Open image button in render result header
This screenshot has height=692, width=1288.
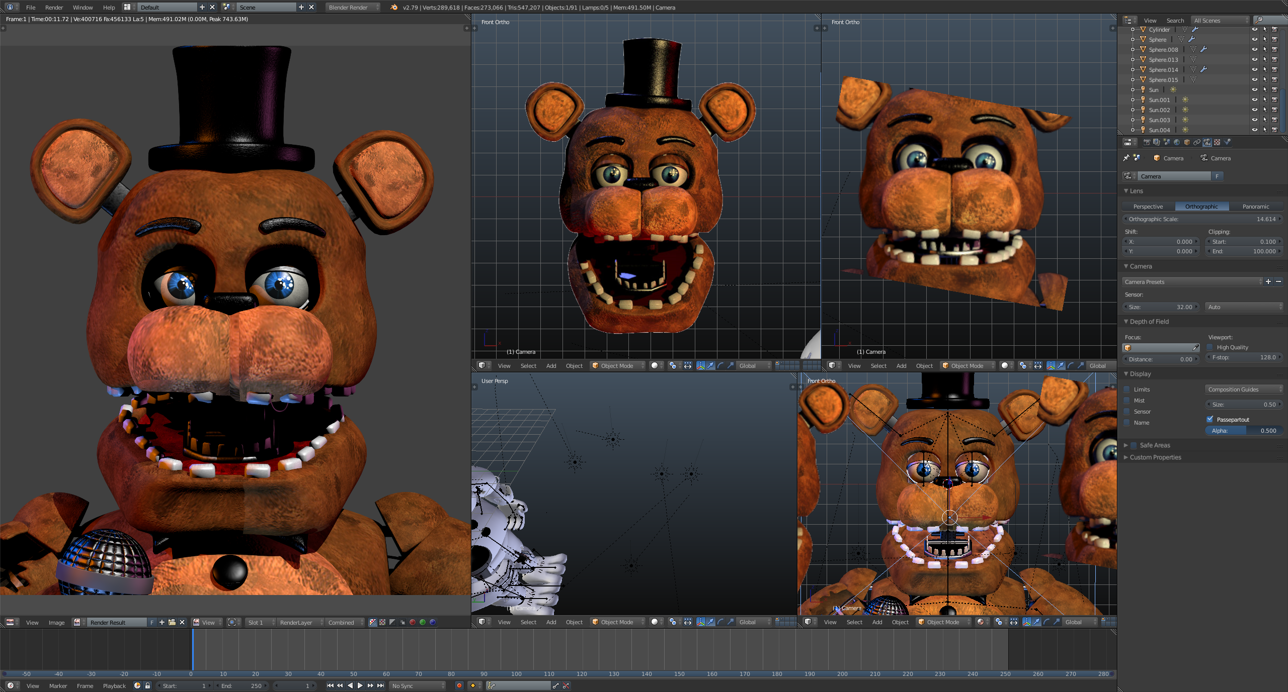pyautogui.click(x=172, y=622)
